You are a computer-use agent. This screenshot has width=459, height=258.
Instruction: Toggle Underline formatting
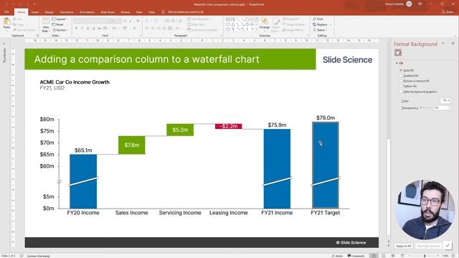pyautogui.click(x=87, y=29)
